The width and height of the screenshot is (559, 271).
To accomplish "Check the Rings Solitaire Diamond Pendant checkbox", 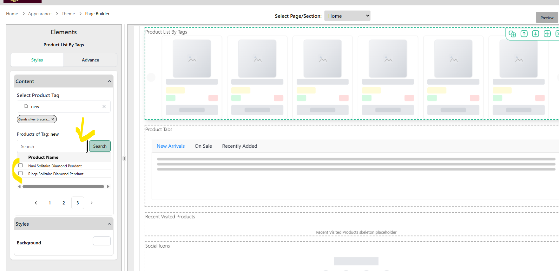I will 21,173.
